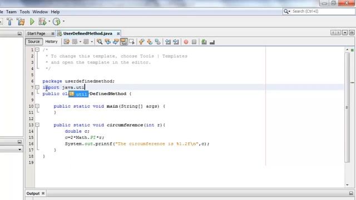Viewport: 356px width, 200px height.
Task: Collapse the comment fold at line 1
Action: pos(37,49)
